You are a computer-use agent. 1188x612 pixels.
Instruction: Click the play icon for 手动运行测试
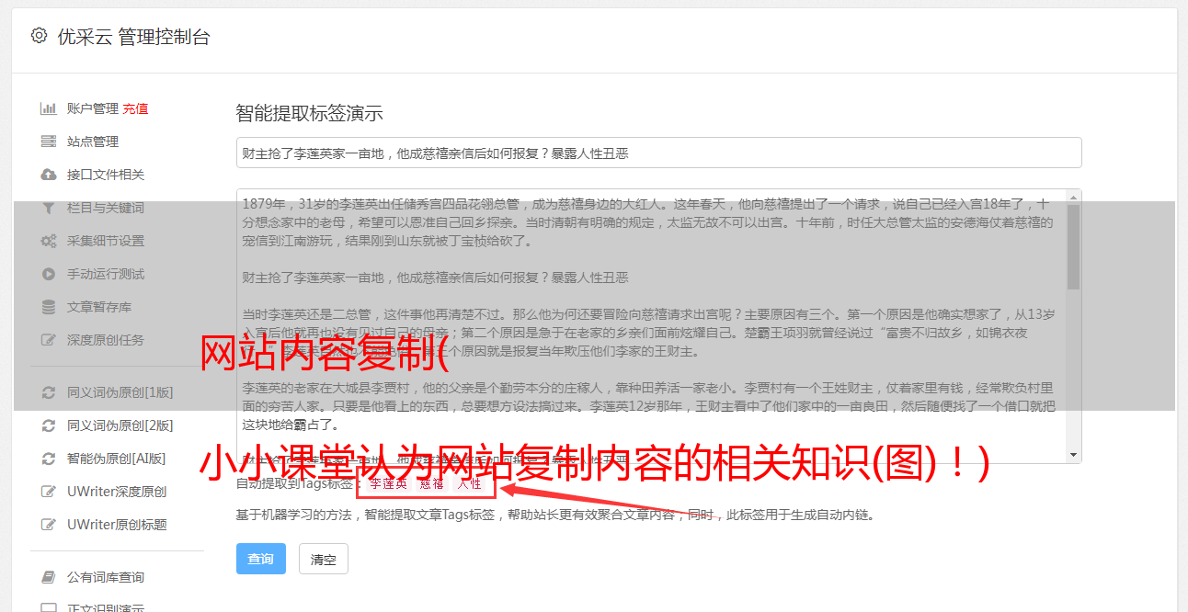click(x=48, y=274)
